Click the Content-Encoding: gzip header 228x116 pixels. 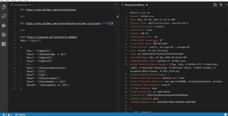point(144,99)
